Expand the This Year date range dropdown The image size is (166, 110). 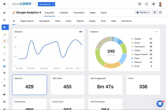pyautogui.click(x=143, y=12)
